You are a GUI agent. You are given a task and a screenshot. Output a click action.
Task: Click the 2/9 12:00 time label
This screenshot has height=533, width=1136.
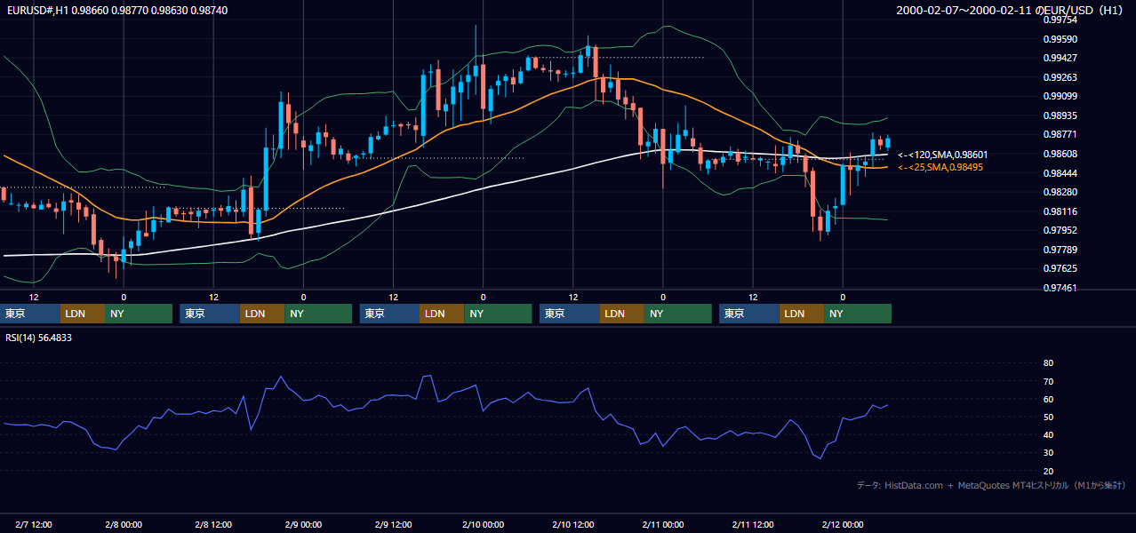tap(393, 525)
